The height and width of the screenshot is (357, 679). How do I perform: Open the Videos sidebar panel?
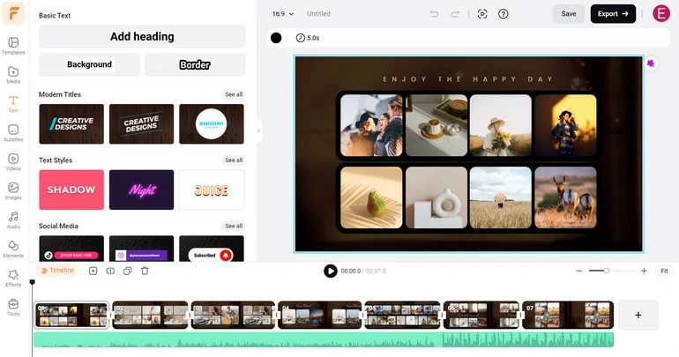point(13,162)
